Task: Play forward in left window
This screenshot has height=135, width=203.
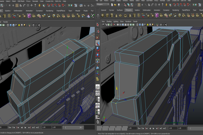Action: [25, 128]
